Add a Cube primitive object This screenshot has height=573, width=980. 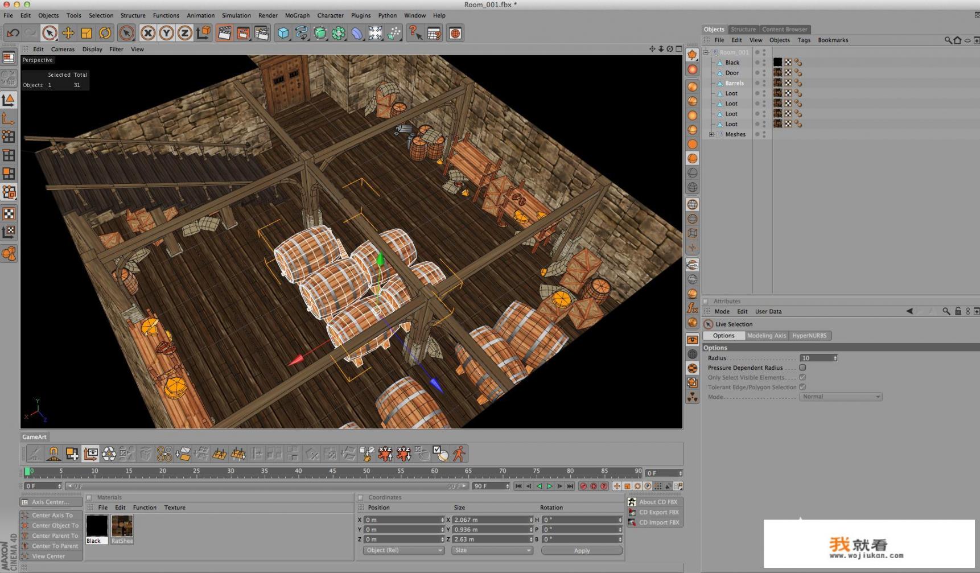click(283, 33)
